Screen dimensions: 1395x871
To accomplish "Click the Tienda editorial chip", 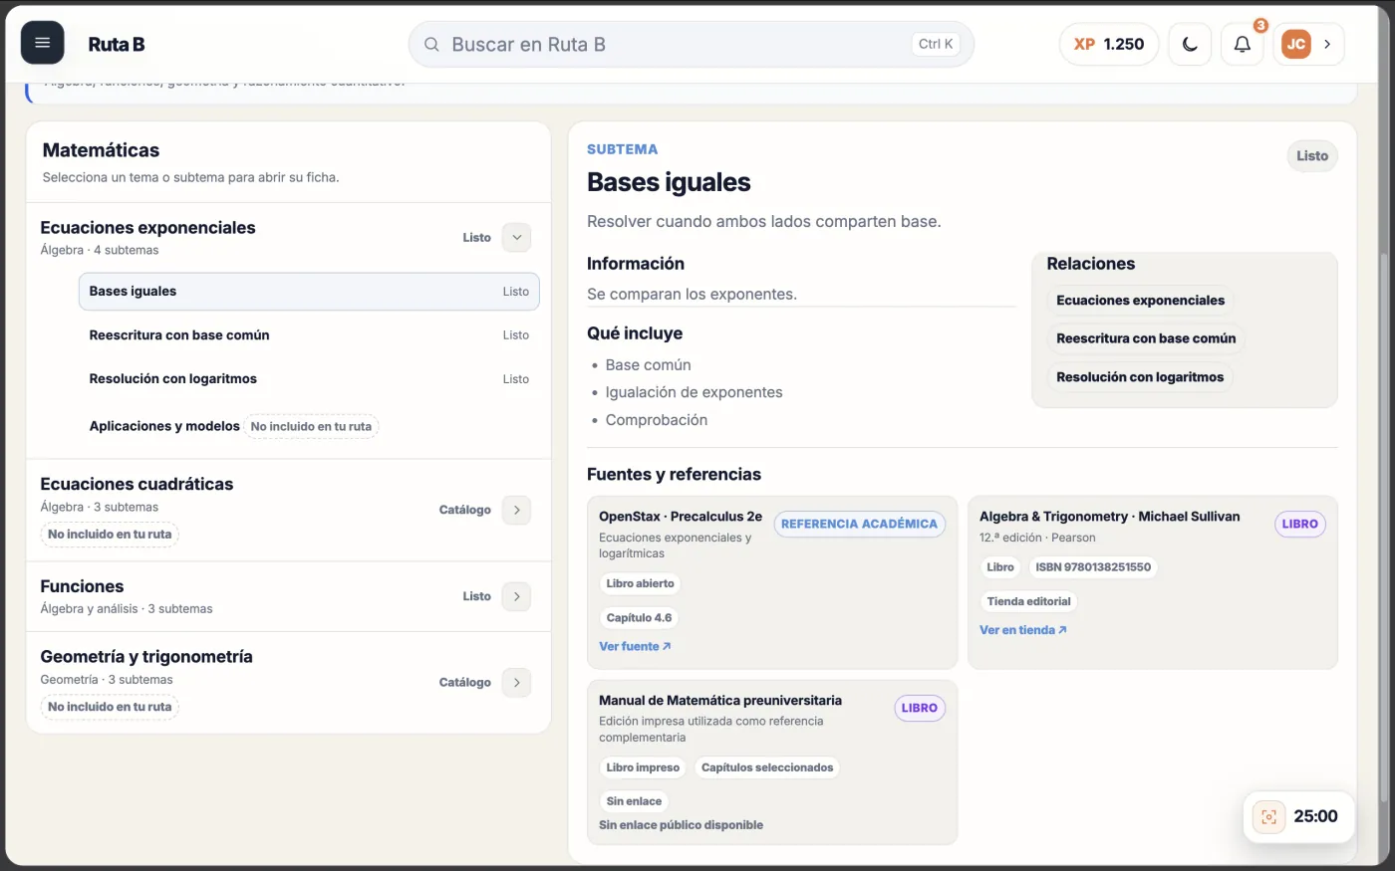I will click(1028, 601).
